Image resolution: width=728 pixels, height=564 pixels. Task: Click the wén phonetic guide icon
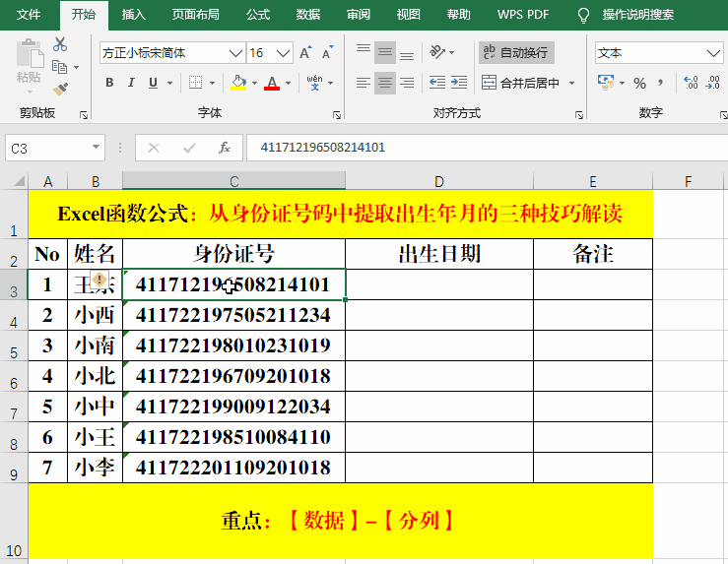[314, 83]
